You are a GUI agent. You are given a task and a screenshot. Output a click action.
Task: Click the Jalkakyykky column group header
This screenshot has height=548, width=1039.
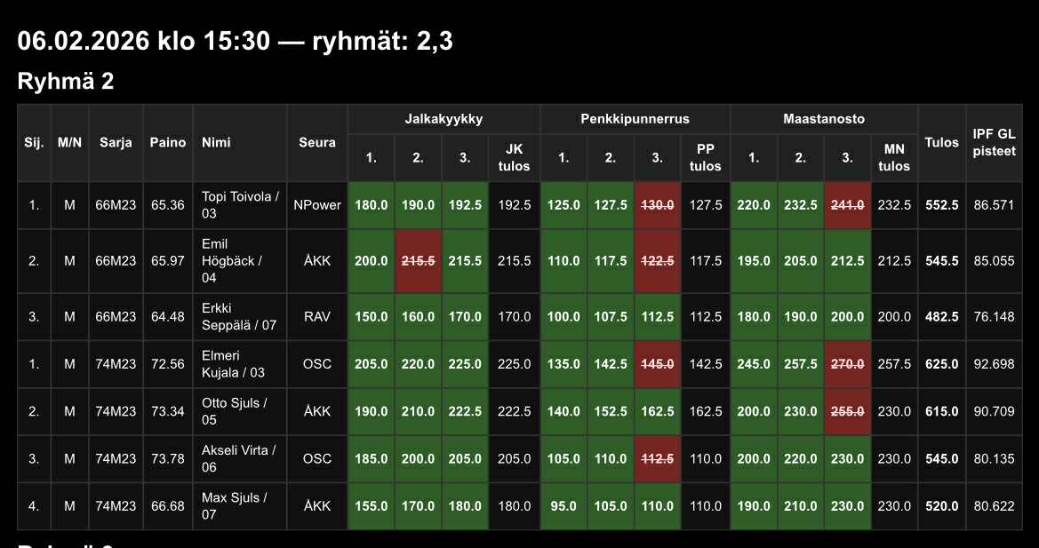click(x=444, y=119)
